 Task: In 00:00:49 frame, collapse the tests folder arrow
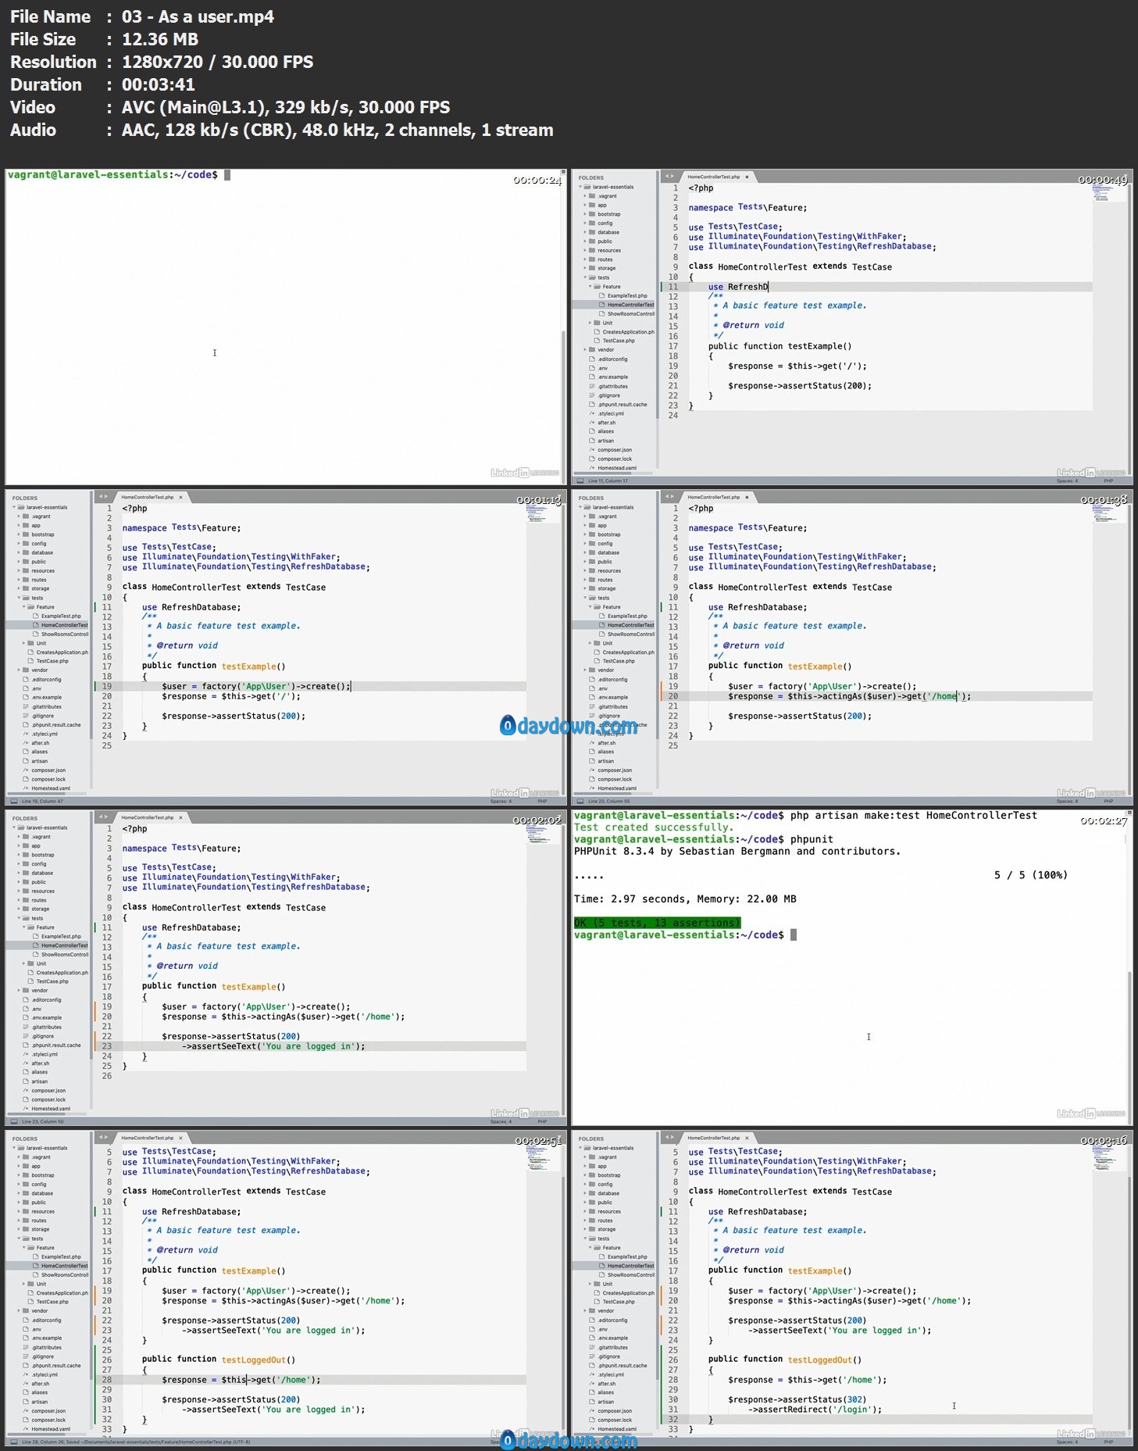pos(584,277)
